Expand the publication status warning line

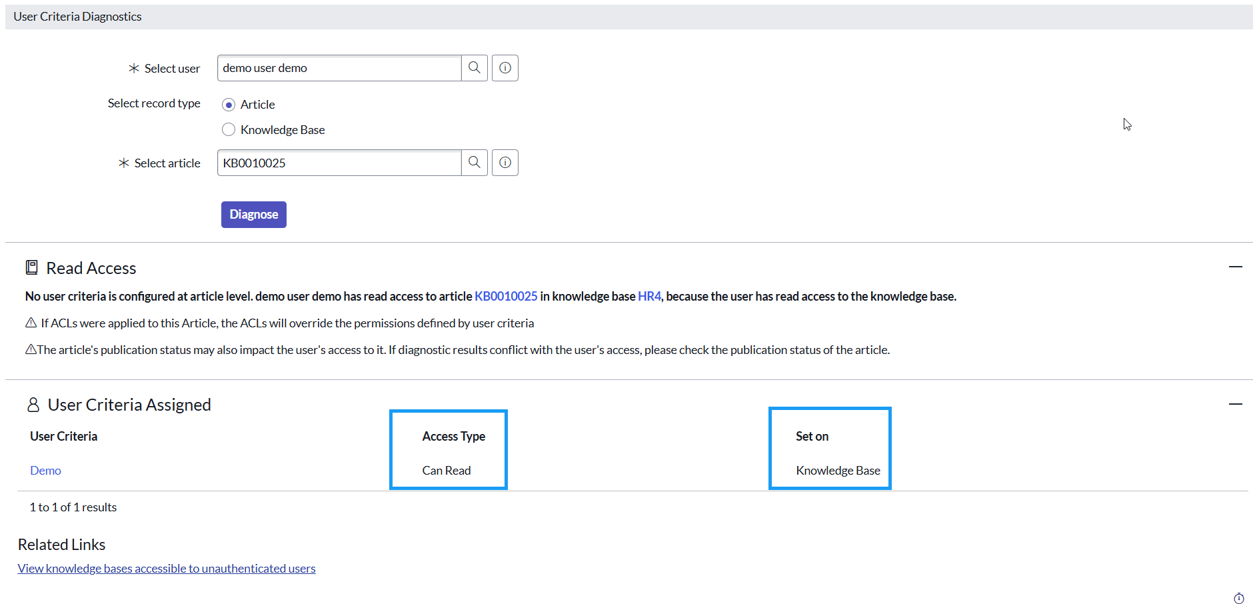pyautogui.click(x=29, y=349)
